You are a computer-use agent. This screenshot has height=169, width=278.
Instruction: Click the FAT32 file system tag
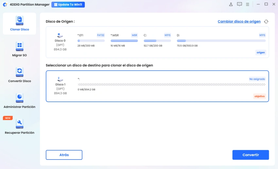[100, 35]
